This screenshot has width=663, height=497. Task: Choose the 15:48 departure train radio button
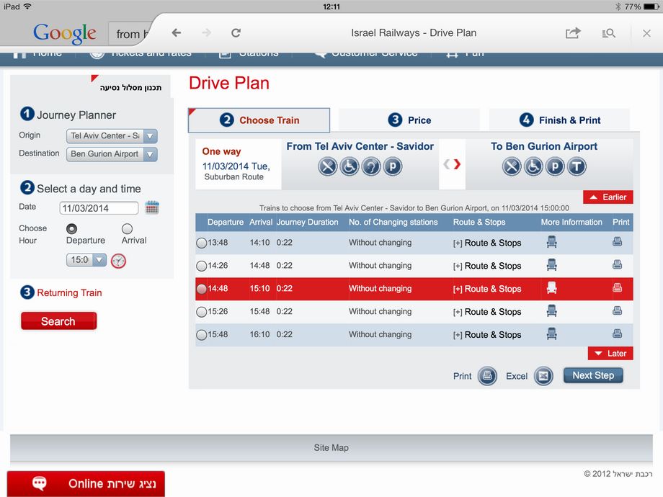(x=202, y=335)
